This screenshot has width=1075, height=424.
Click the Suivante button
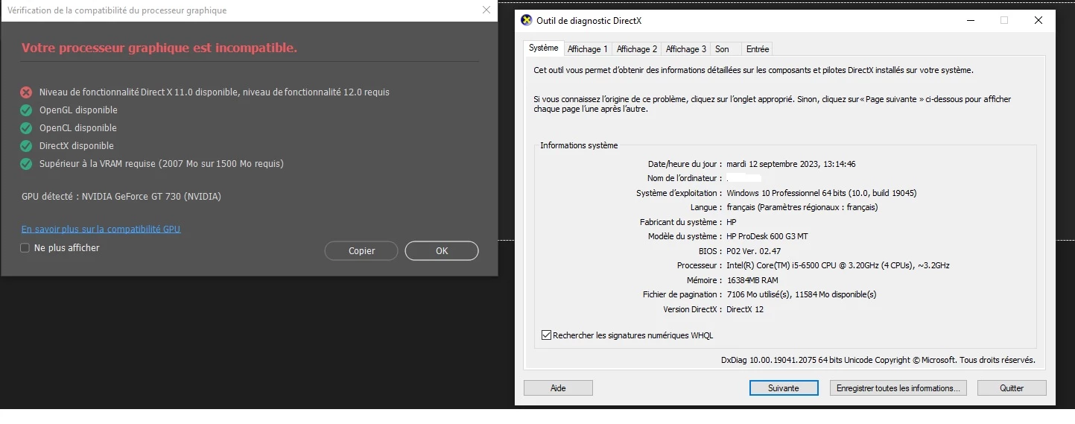click(x=784, y=388)
